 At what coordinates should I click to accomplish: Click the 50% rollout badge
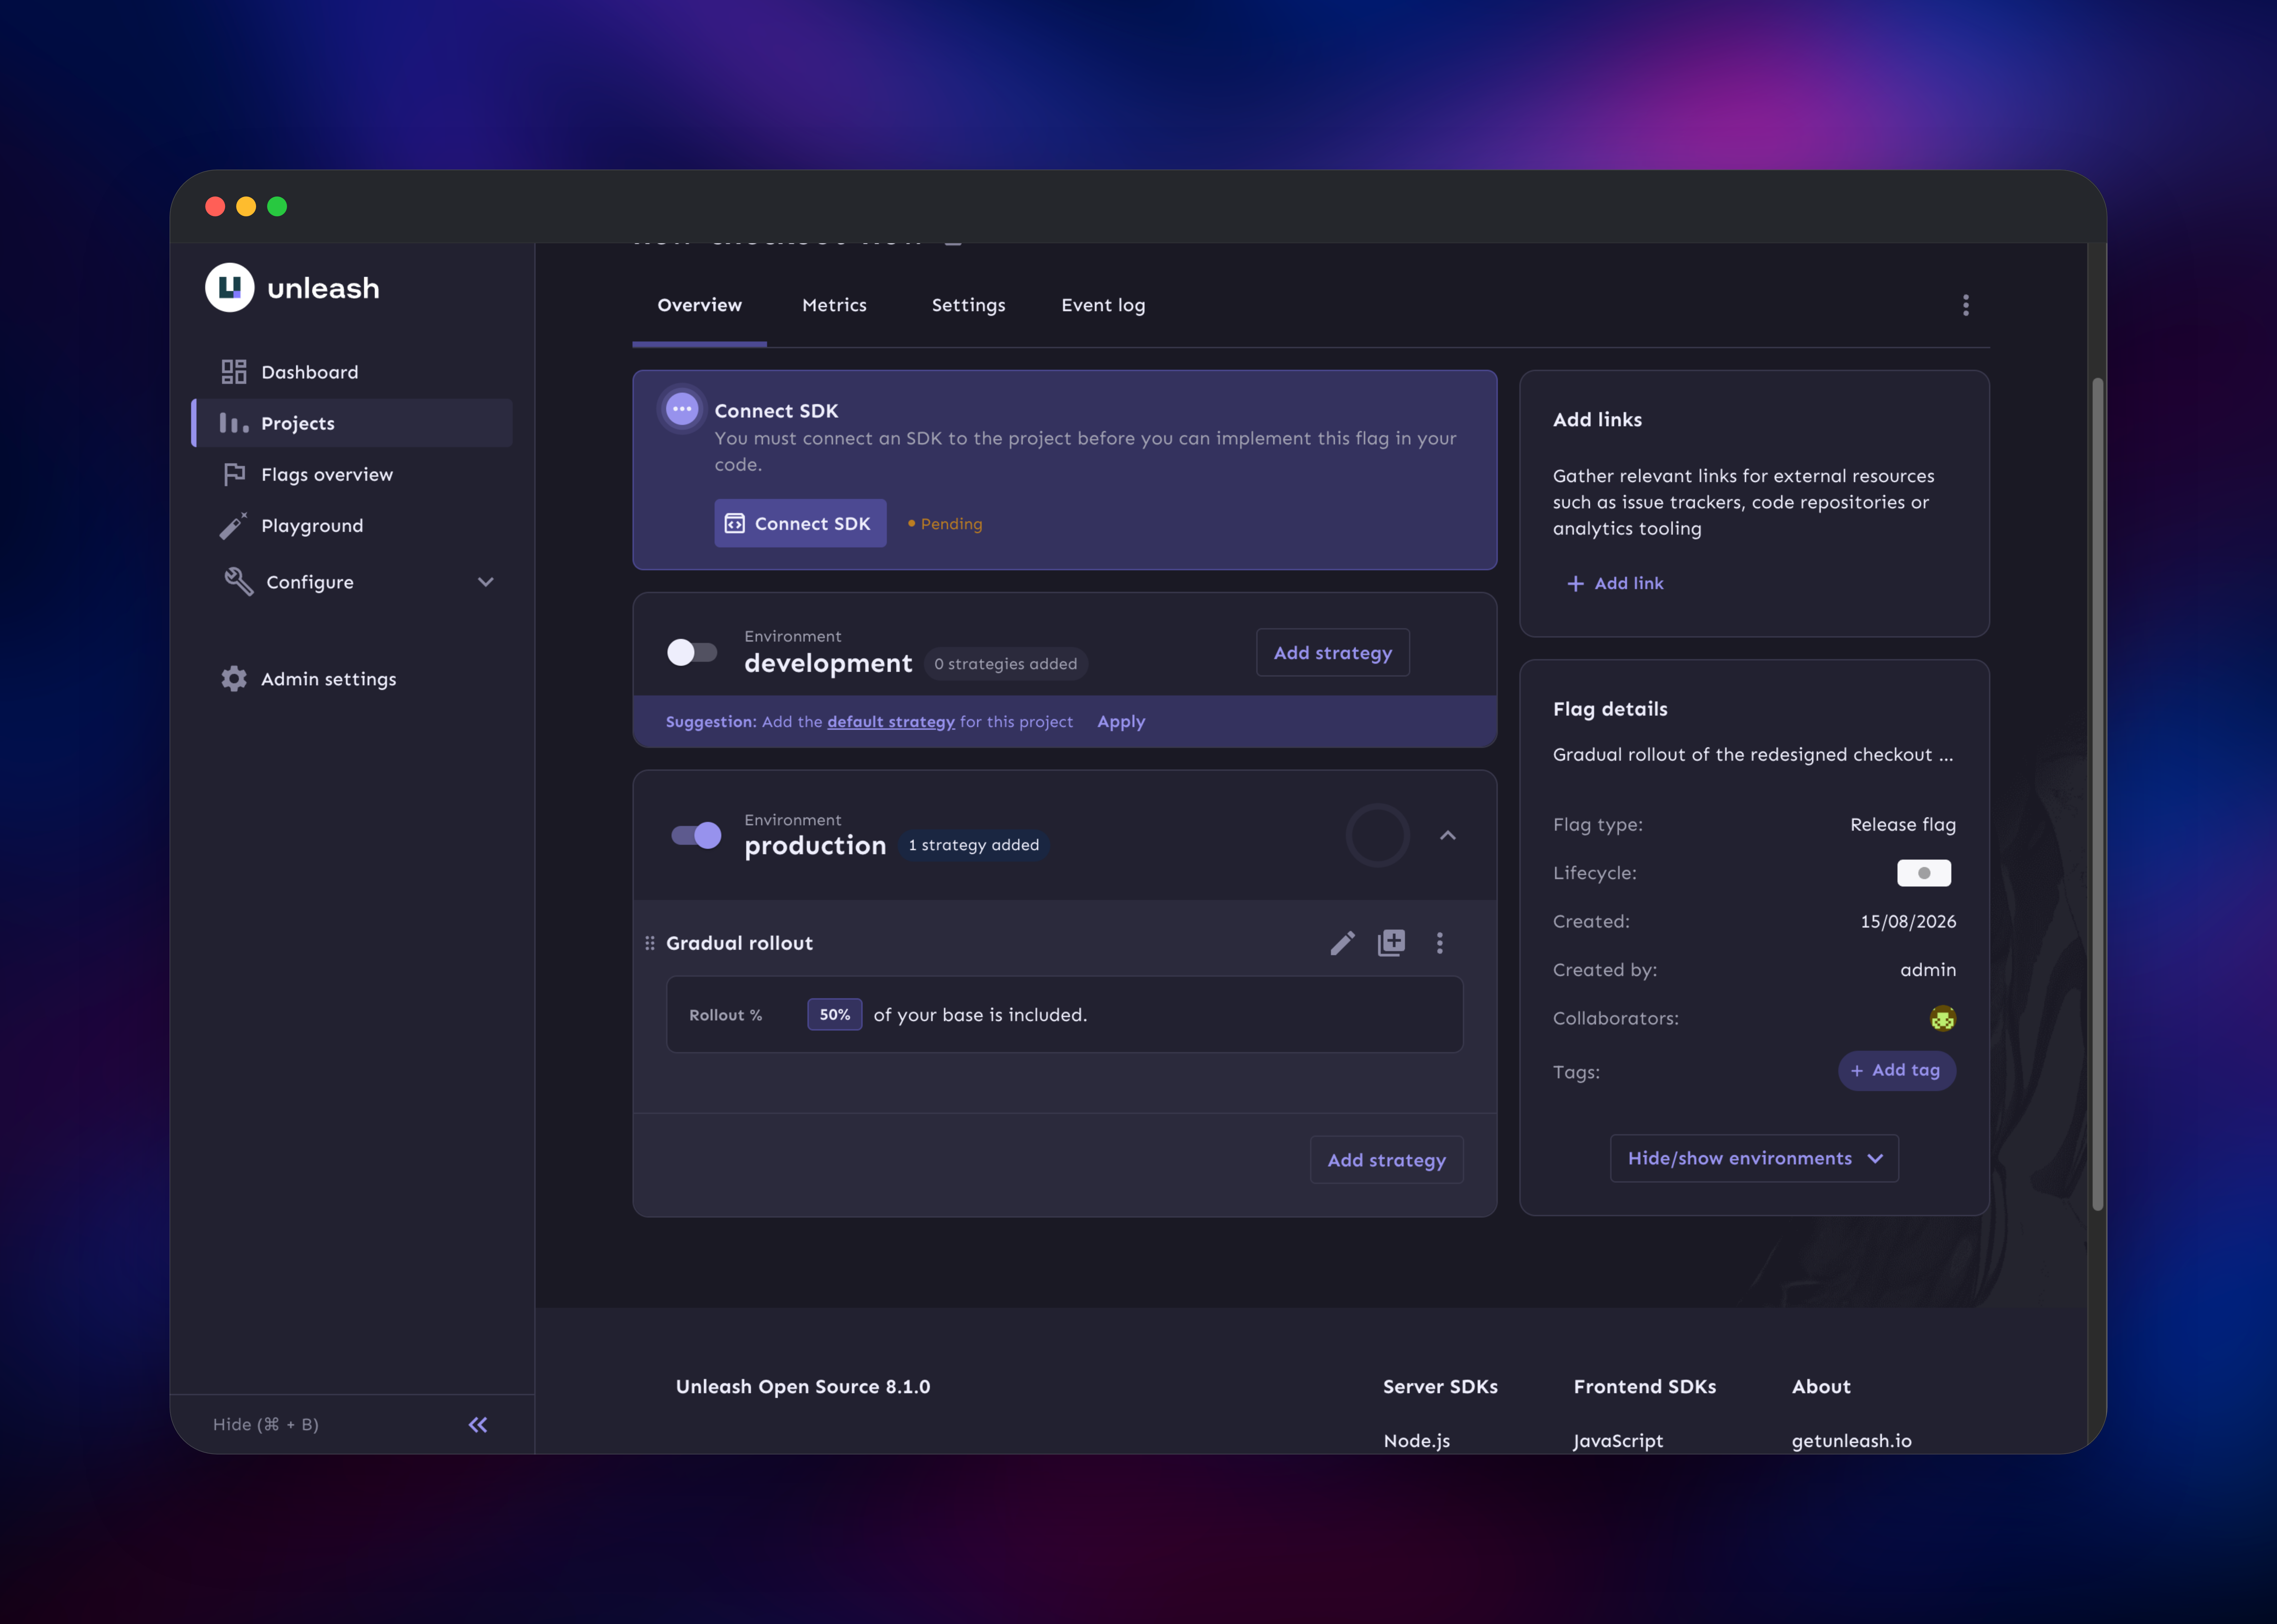point(835,1015)
